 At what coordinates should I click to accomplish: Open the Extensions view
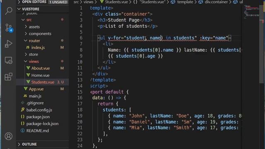[8, 77]
